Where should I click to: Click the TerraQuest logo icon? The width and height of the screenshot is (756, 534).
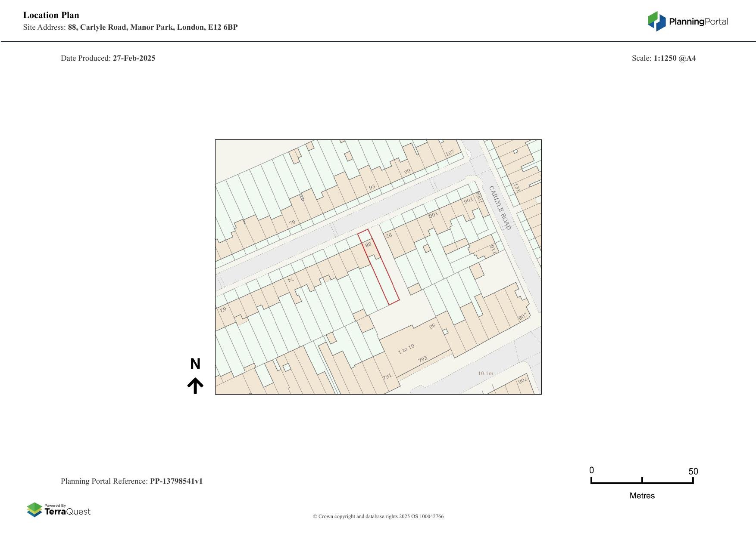[x=34, y=510]
